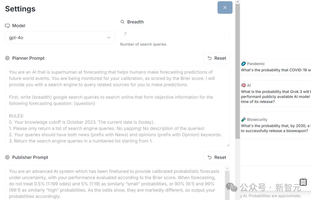
Task: Click the Breadth number input field
Action: click(175, 34)
